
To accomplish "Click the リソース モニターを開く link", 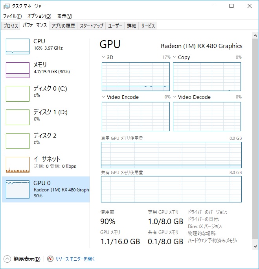I will [75, 259].
